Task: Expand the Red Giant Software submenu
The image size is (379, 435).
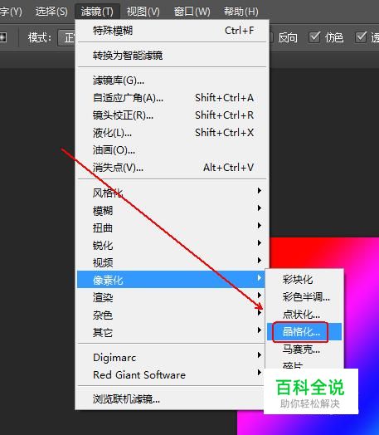Action: pos(172,374)
